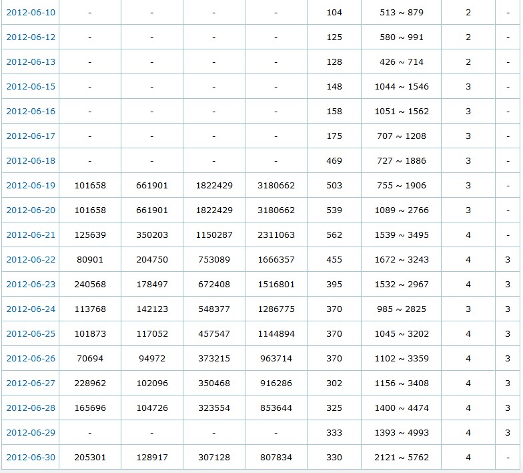The image size is (523, 473).
Task: Open the 2012-06-21 date link
Action: click(31, 235)
